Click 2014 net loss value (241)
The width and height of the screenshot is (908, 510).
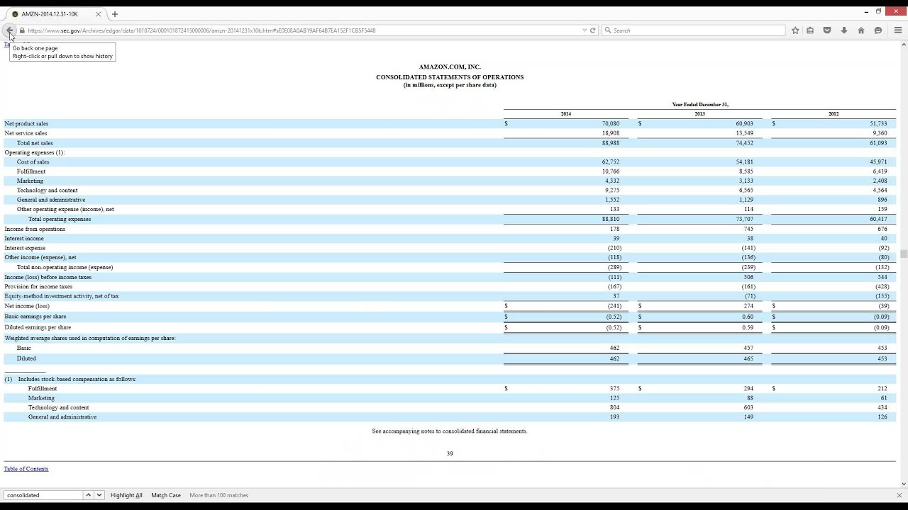click(x=614, y=306)
